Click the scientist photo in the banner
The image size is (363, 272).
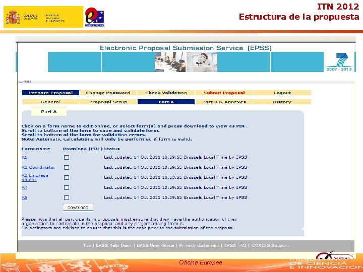click(202, 62)
